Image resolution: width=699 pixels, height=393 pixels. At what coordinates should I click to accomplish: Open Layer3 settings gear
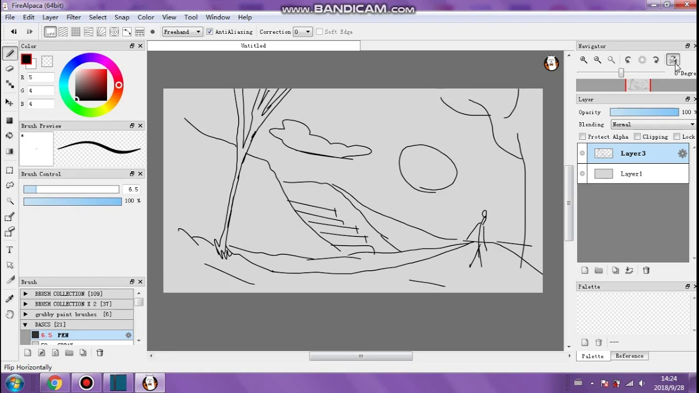tap(682, 153)
